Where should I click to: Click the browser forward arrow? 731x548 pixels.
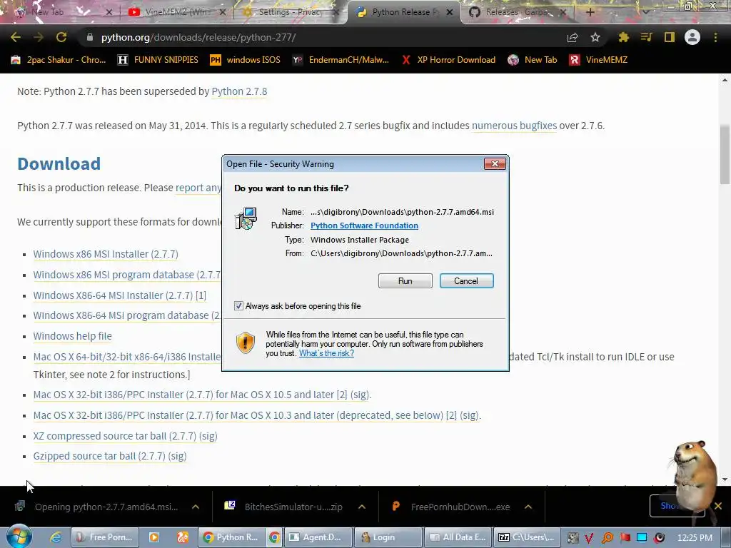tap(39, 37)
